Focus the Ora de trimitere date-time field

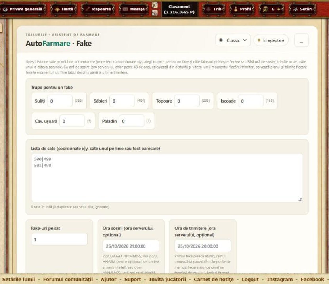(203, 246)
